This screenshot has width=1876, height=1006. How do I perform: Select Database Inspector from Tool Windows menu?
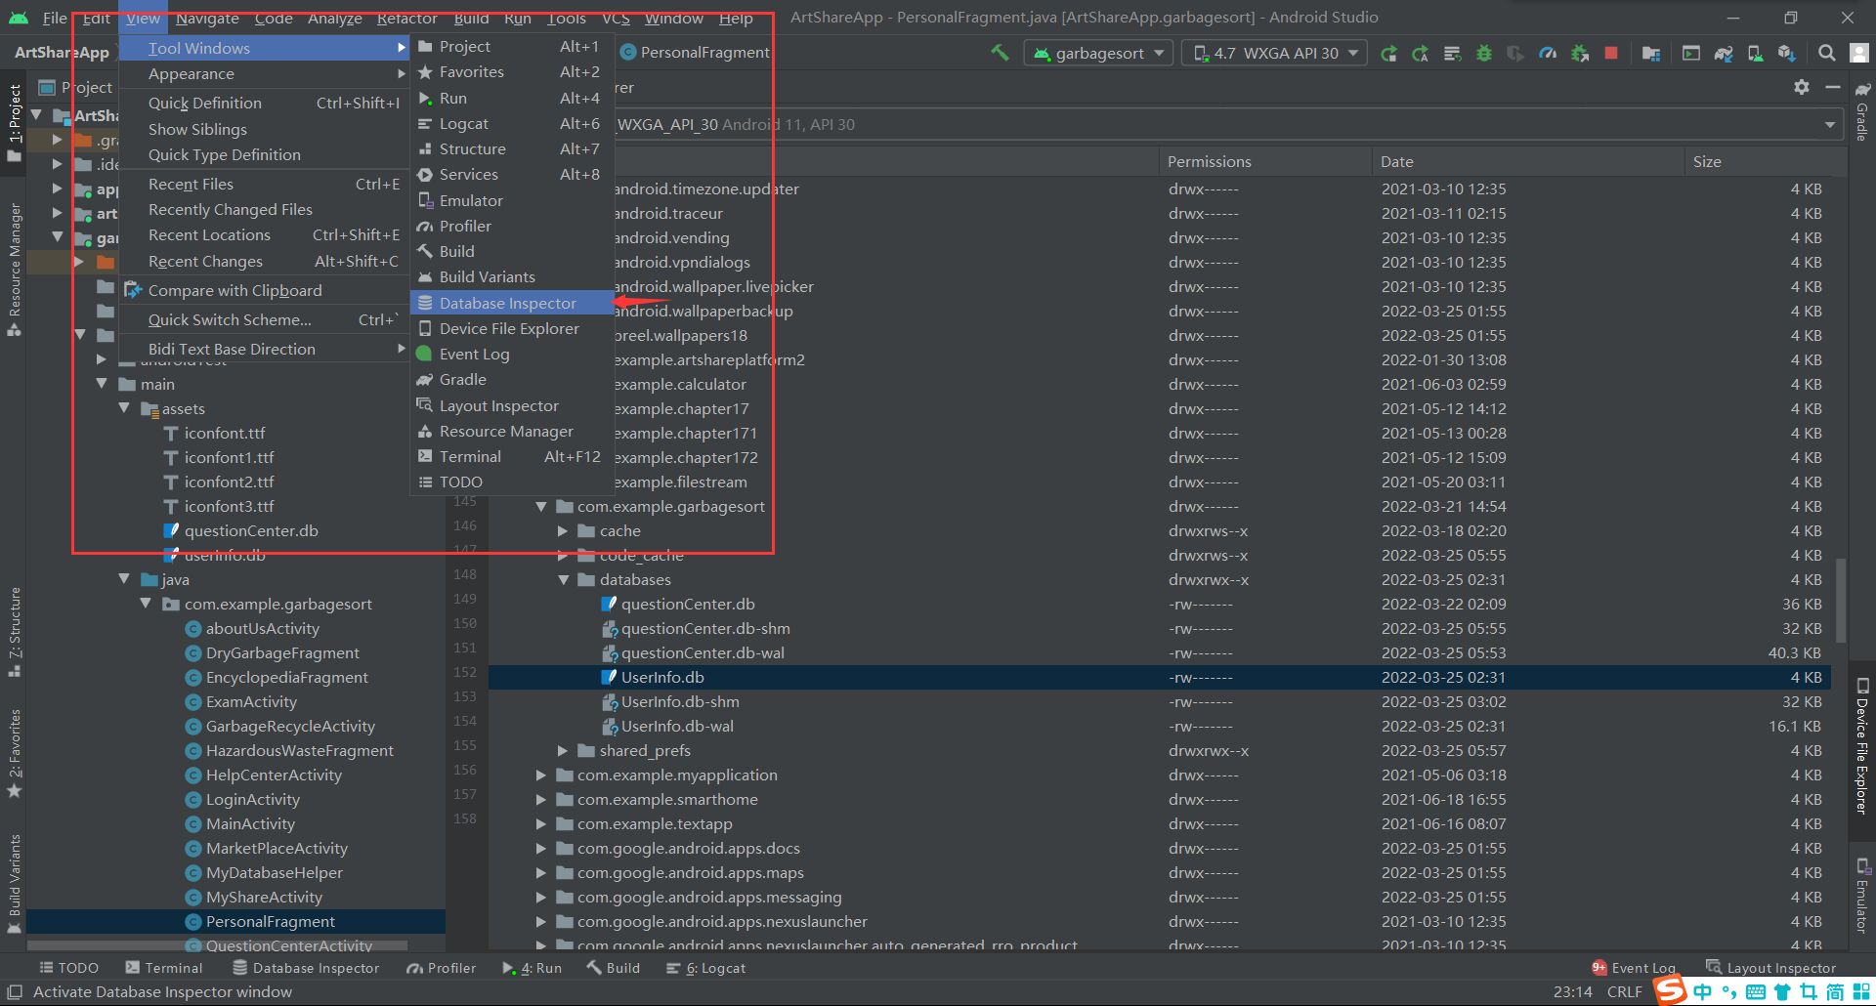pos(507,303)
